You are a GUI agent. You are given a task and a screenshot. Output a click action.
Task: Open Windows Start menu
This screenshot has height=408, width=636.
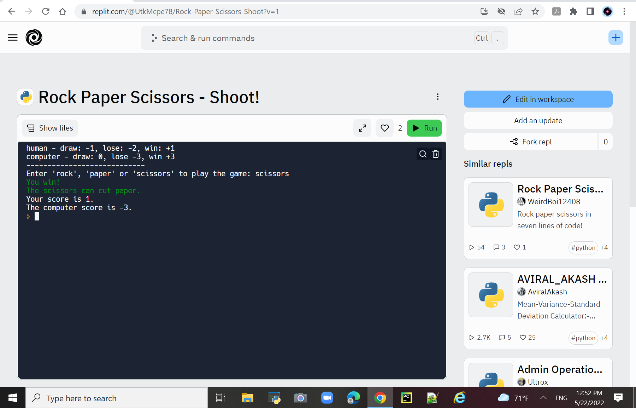click(13, 398)
